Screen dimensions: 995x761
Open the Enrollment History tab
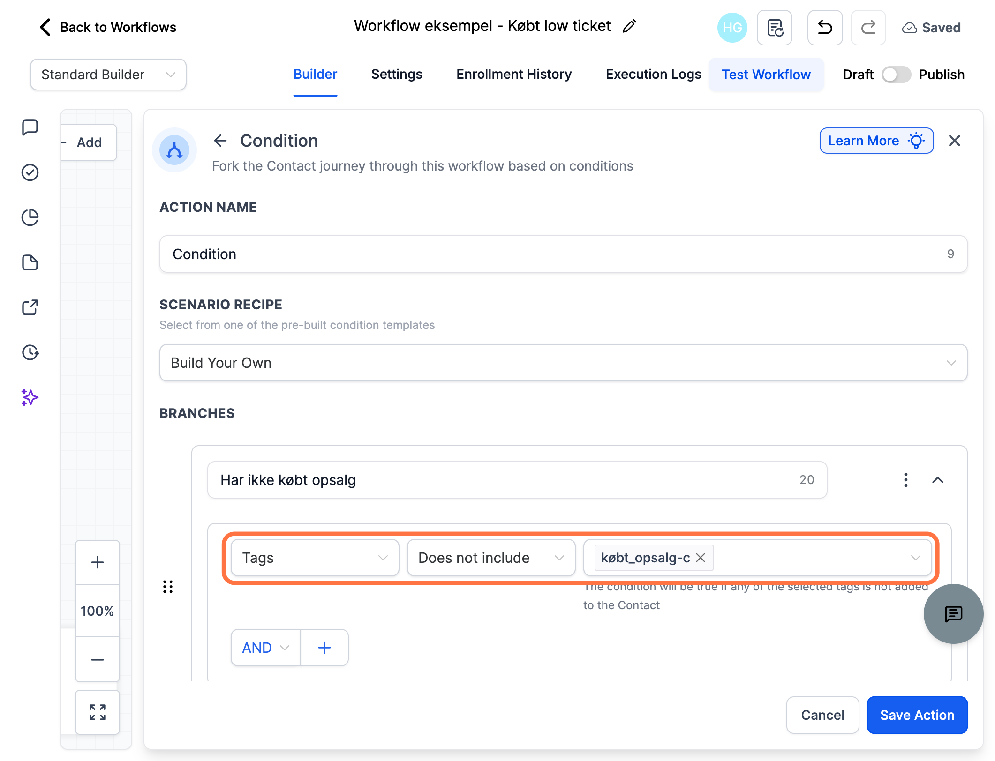[514, 75]
